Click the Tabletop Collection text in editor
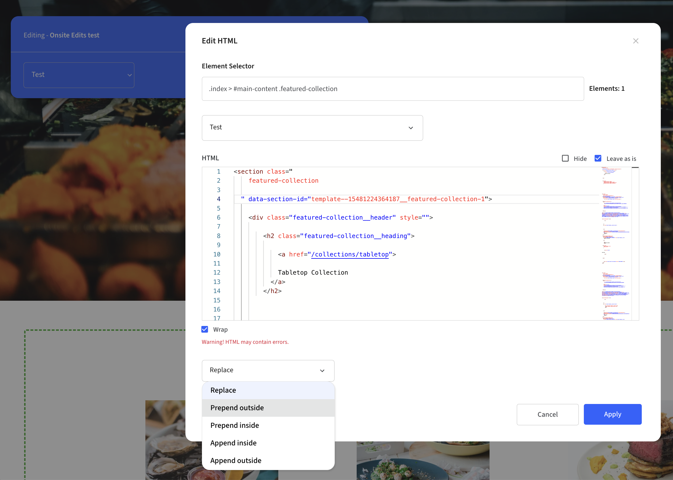This screenshot has height=480, width=673. [x=313, y=273]
